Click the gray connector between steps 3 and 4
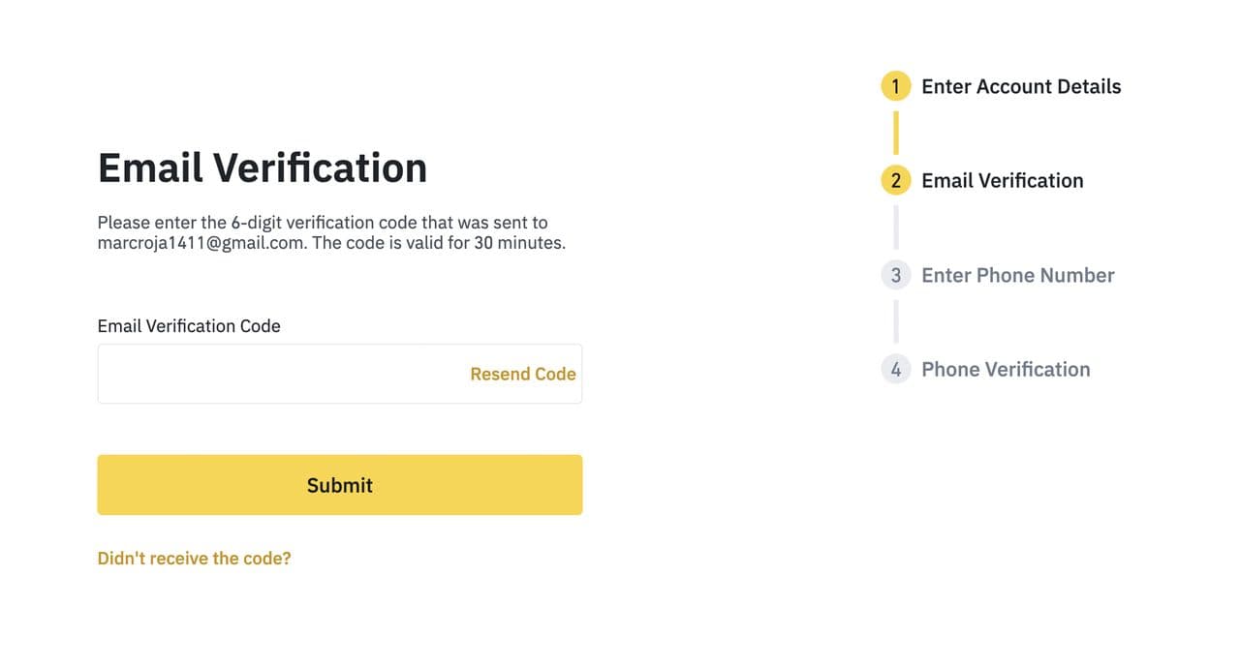 [x=895, y=321]
